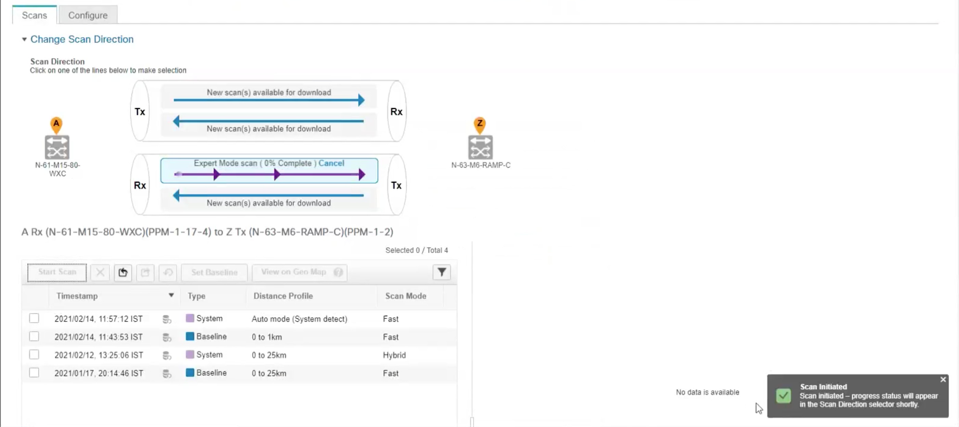Screen dimensions: 959x427
Task: Select checkbox for 11:43:53 Baseline scan
Action: tap(34, 337)
